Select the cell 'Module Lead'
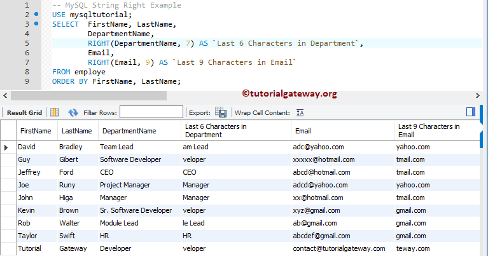This screenshot has height=256, width=488. click(139, 224)
